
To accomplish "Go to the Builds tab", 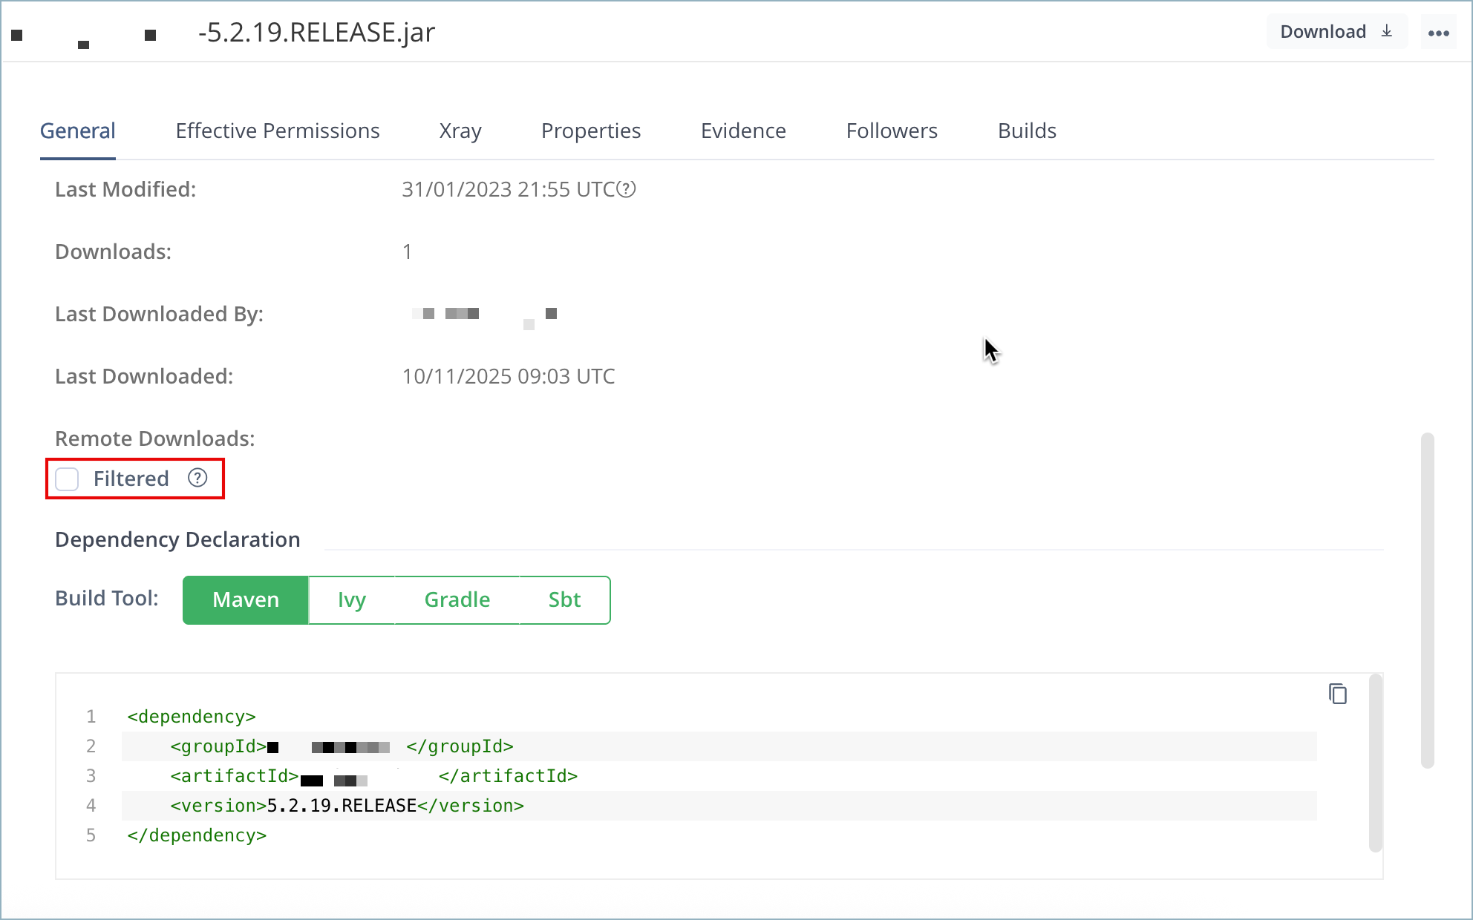I will coord(1027,131).
